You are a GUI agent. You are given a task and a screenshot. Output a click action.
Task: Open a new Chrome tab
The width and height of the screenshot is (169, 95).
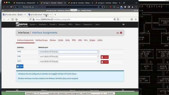pyautogui.click(x=124, y=3)
